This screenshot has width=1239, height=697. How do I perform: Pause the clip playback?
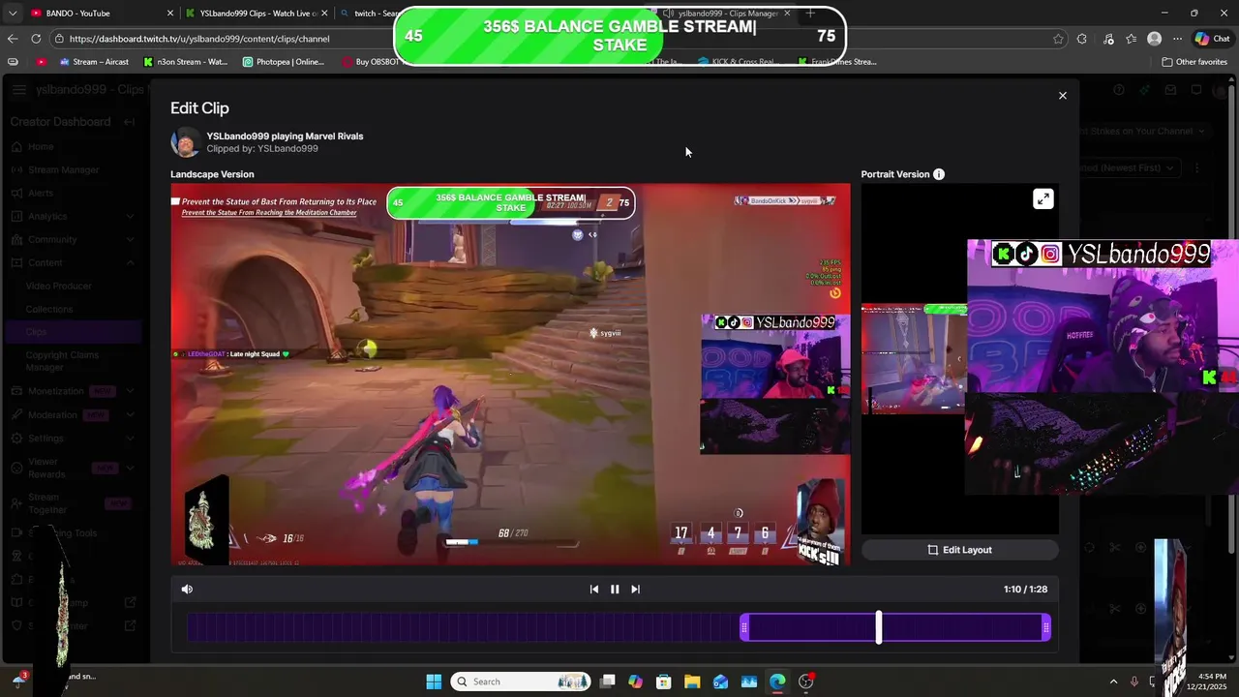pos(615,589)
